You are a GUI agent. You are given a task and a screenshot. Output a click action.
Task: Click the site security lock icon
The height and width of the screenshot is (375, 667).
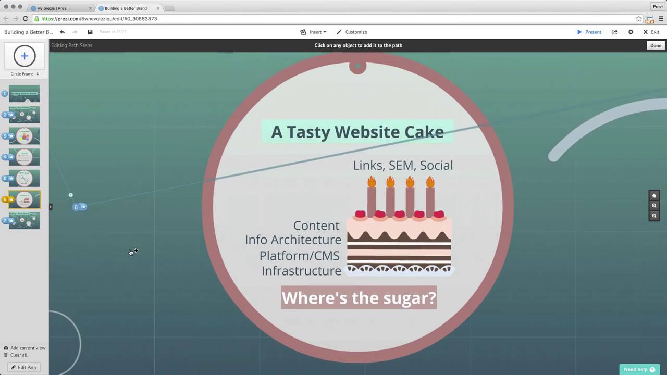[36, 19]
